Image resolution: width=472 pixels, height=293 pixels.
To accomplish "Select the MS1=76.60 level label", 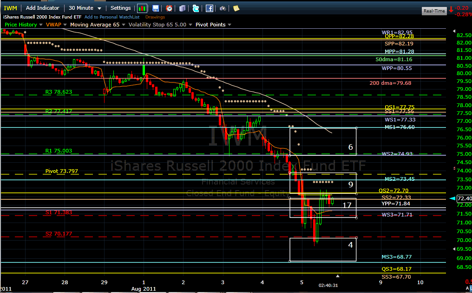I will 400,127.
